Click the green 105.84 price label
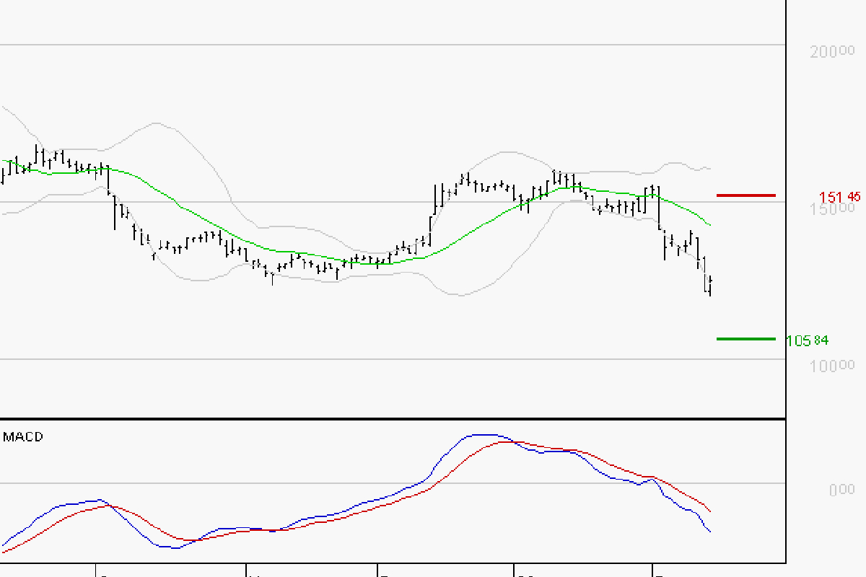The width and height of the screenshot is (866, 577). (x=806, y=340)
